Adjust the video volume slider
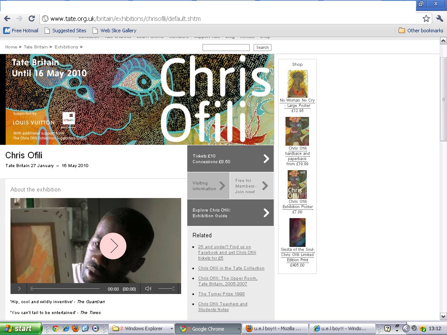This screenshot has height=335, width=447. coord(166,289)
